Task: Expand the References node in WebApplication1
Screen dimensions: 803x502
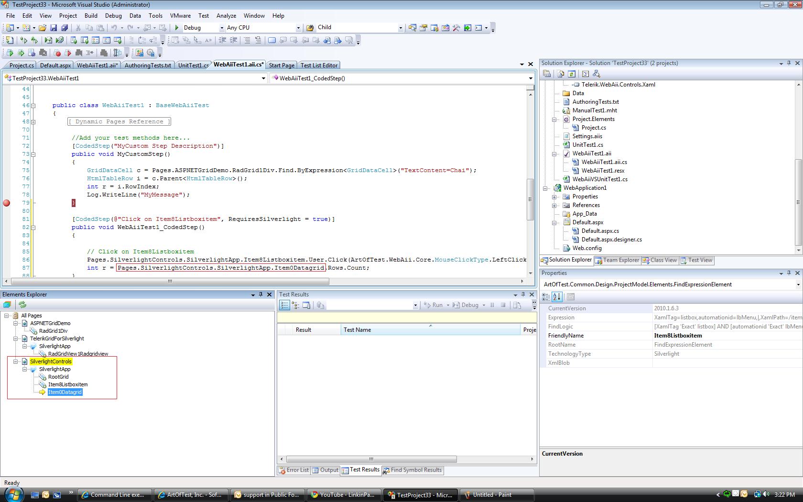Action: (554, 205)
